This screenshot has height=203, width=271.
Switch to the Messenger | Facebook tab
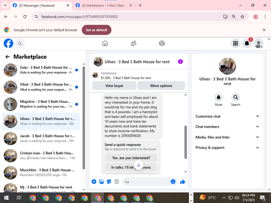(41, 5)
